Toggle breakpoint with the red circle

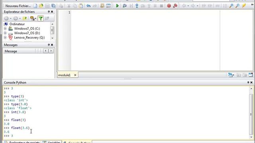pos(169,6)
